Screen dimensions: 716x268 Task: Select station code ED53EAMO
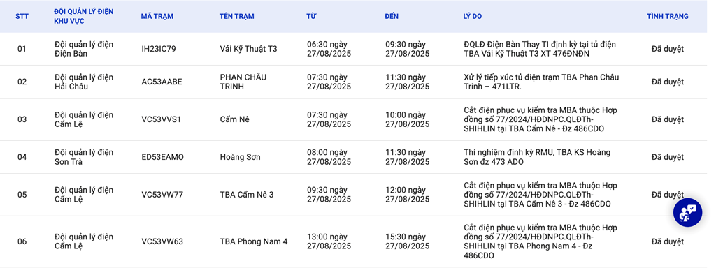162,157
